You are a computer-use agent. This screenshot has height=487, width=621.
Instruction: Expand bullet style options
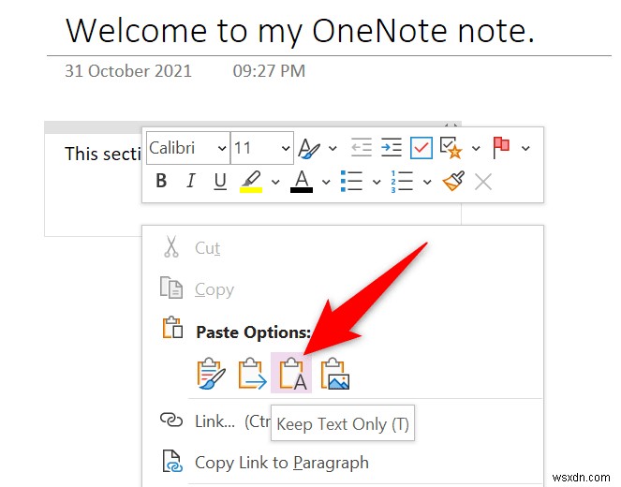tap(377, 182)
